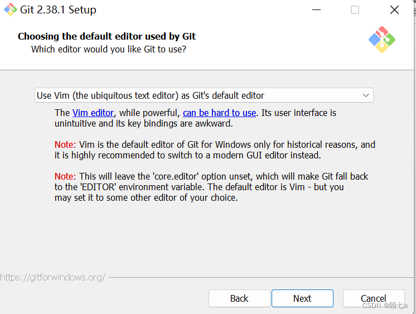Click the large Git logo in the header
Screen dimensions: 416x314
coord(382,40)
